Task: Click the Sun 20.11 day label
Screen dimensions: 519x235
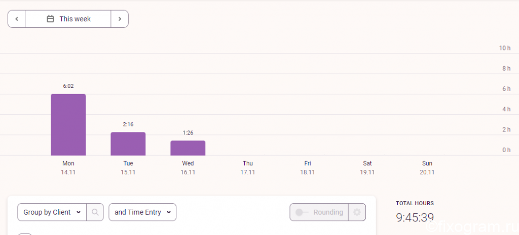Action: 427,168
